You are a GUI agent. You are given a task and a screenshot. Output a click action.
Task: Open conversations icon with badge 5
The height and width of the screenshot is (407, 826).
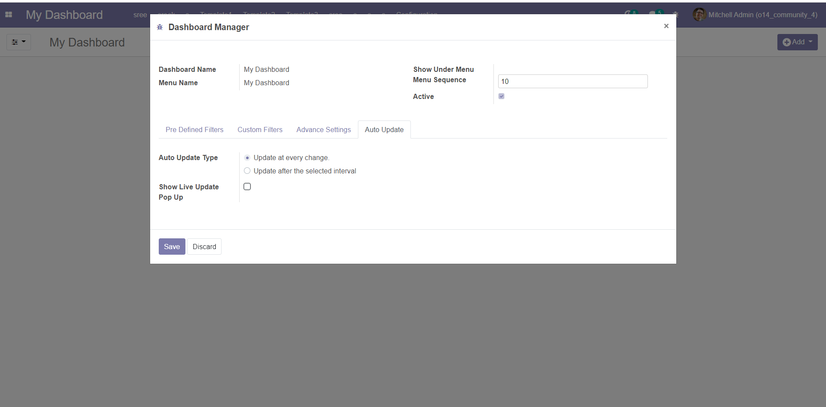[x=654, y=14]
